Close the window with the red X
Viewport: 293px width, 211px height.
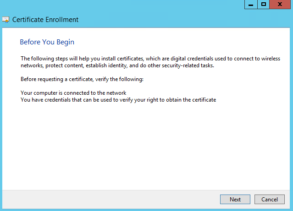tap(280, 4)
